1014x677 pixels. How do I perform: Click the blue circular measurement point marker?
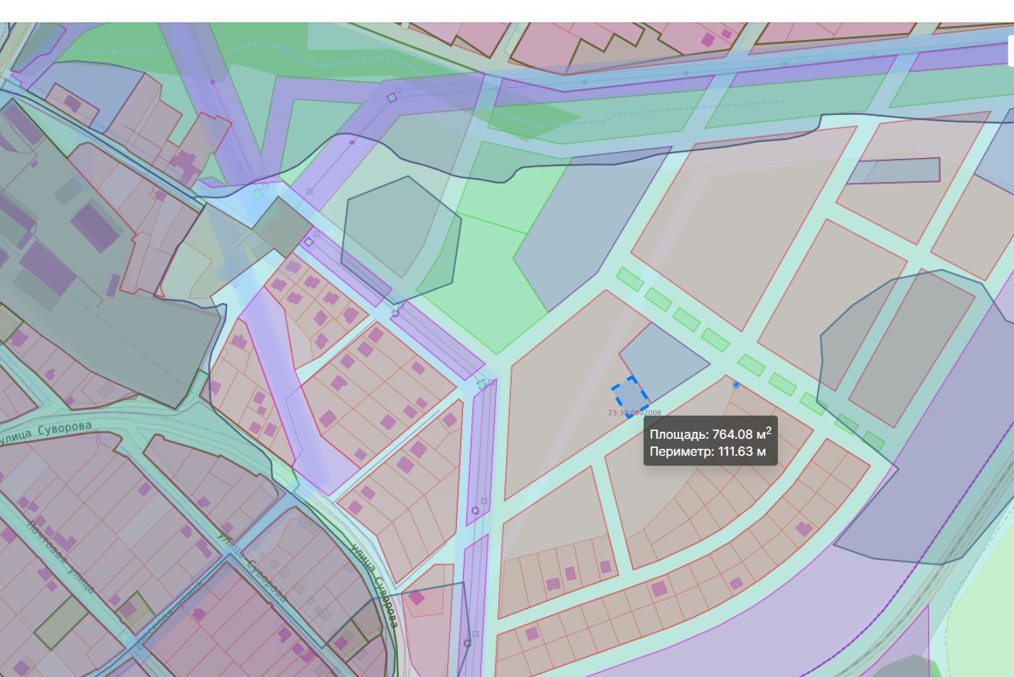tap(736, 384)
